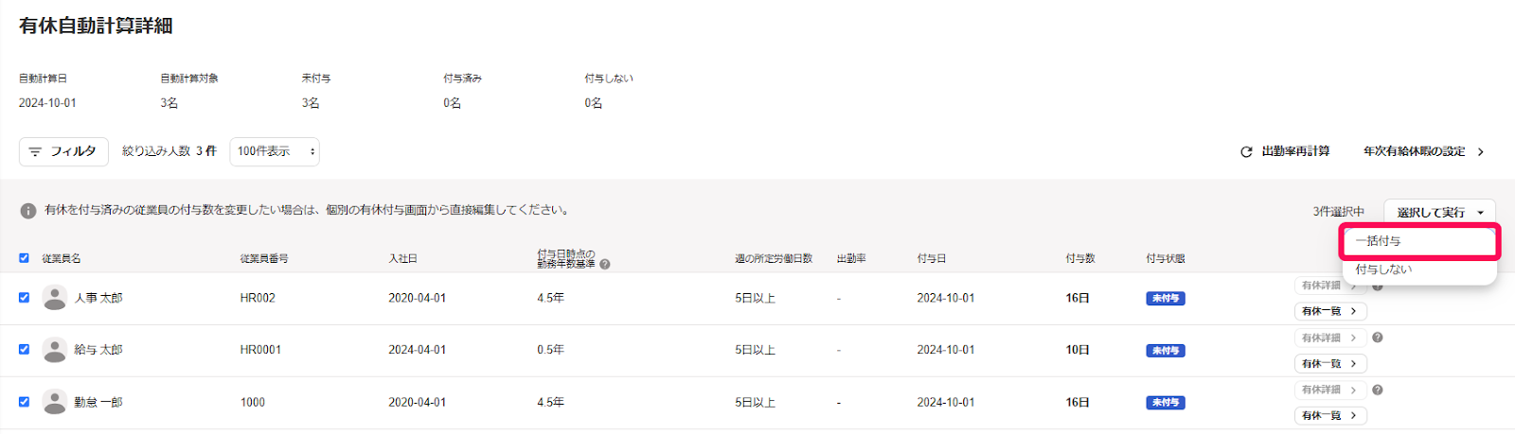Collapse the 選択して実行 dropdown
1515x434 pixels.
click(1439, 212)
